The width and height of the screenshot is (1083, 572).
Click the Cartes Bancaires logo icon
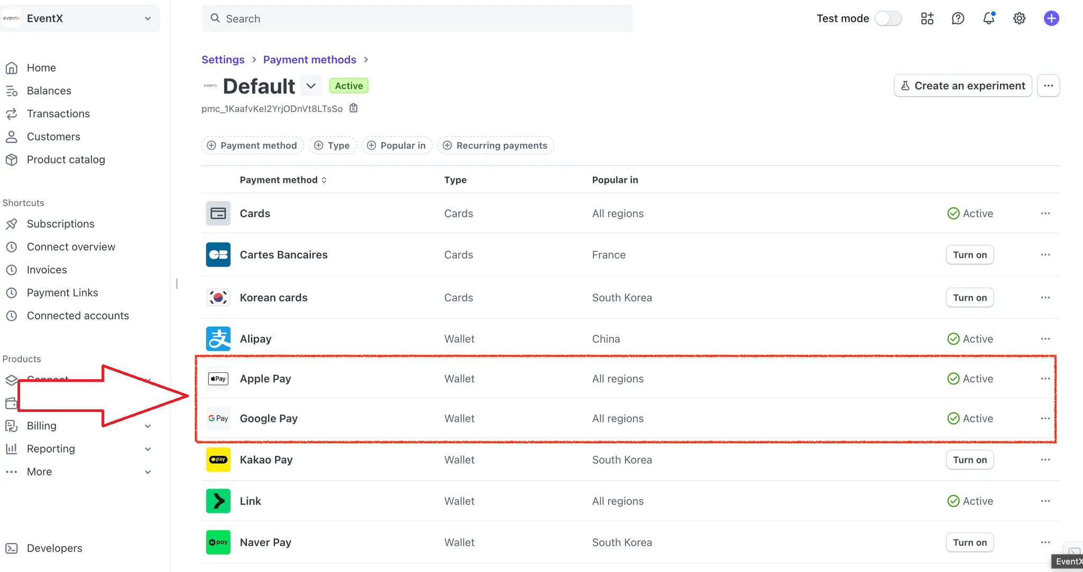click(x=218, y=255)
